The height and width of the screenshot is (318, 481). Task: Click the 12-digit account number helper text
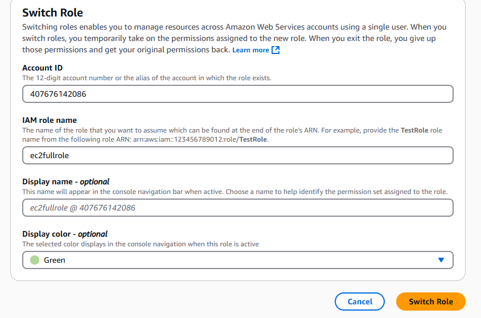pyautogui.click(x=147, y=78)
